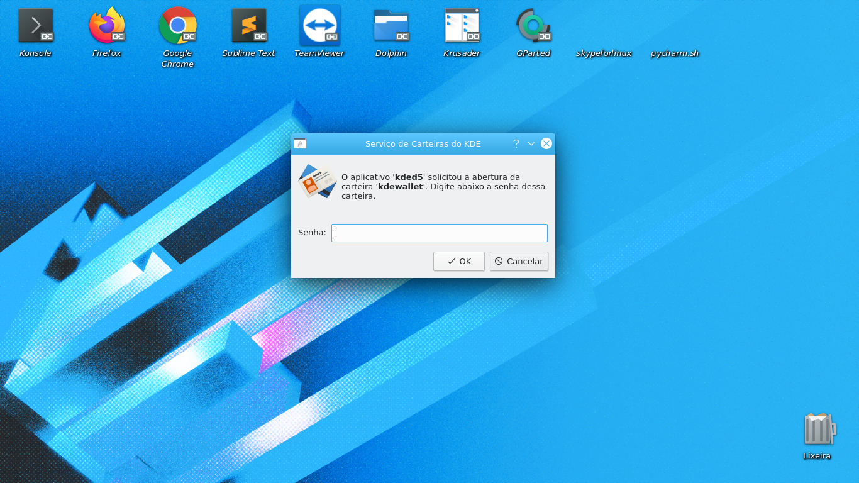The image size is (859, 483).
Task: Click the 'Serviço de Carteiras do KDE' title
Action: [423, 144]
